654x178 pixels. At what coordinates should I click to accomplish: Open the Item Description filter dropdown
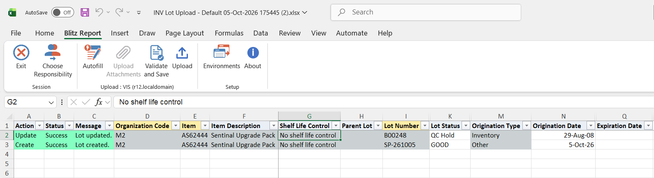click(274, 126)
